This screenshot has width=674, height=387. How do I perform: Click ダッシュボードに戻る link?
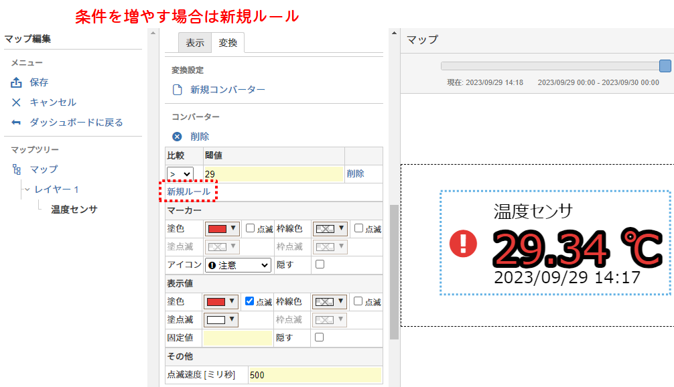tap(76, 123)
